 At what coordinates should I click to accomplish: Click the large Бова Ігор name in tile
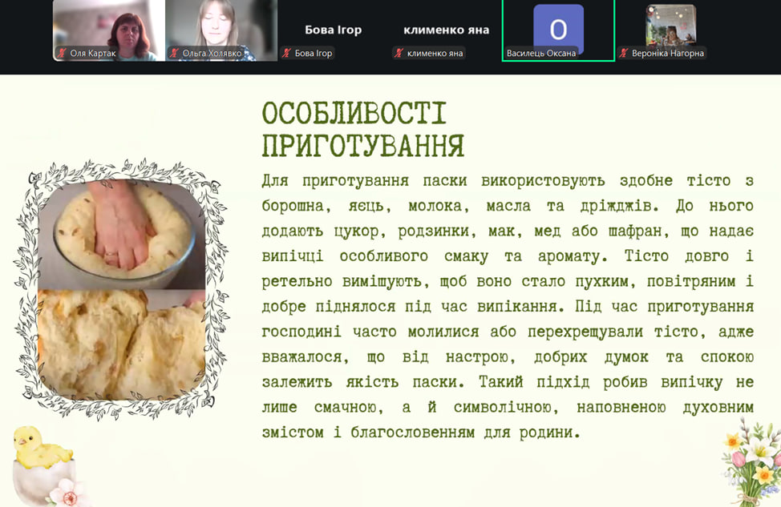[x=333, y=30]
